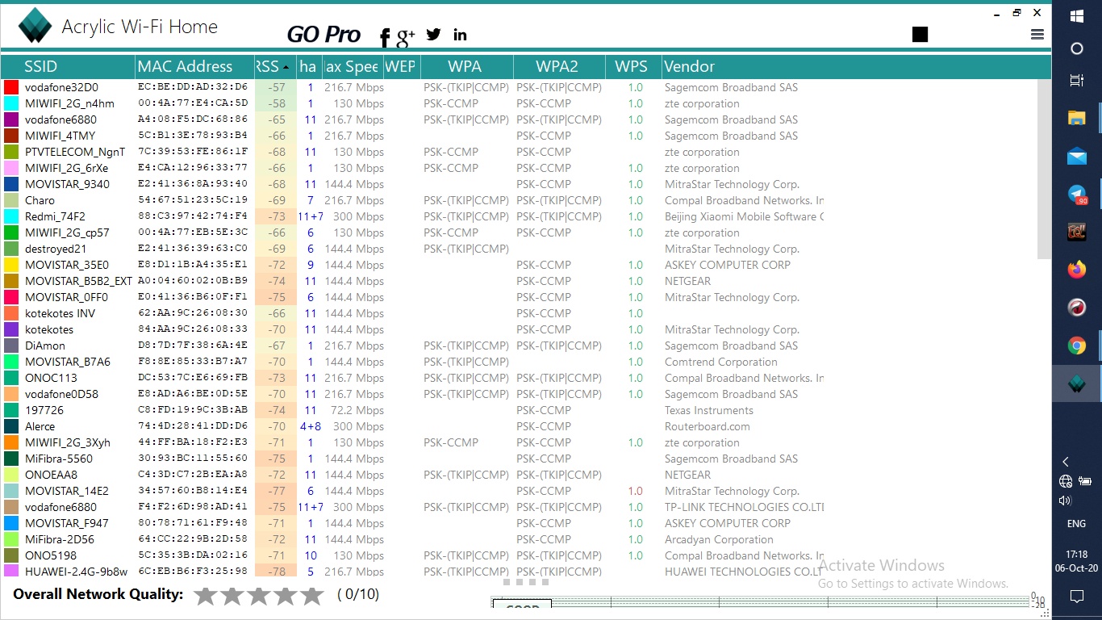The height and width of the screenshot is (620, 1102).
Task: Click the black square stop button
Action: [920, 34]
